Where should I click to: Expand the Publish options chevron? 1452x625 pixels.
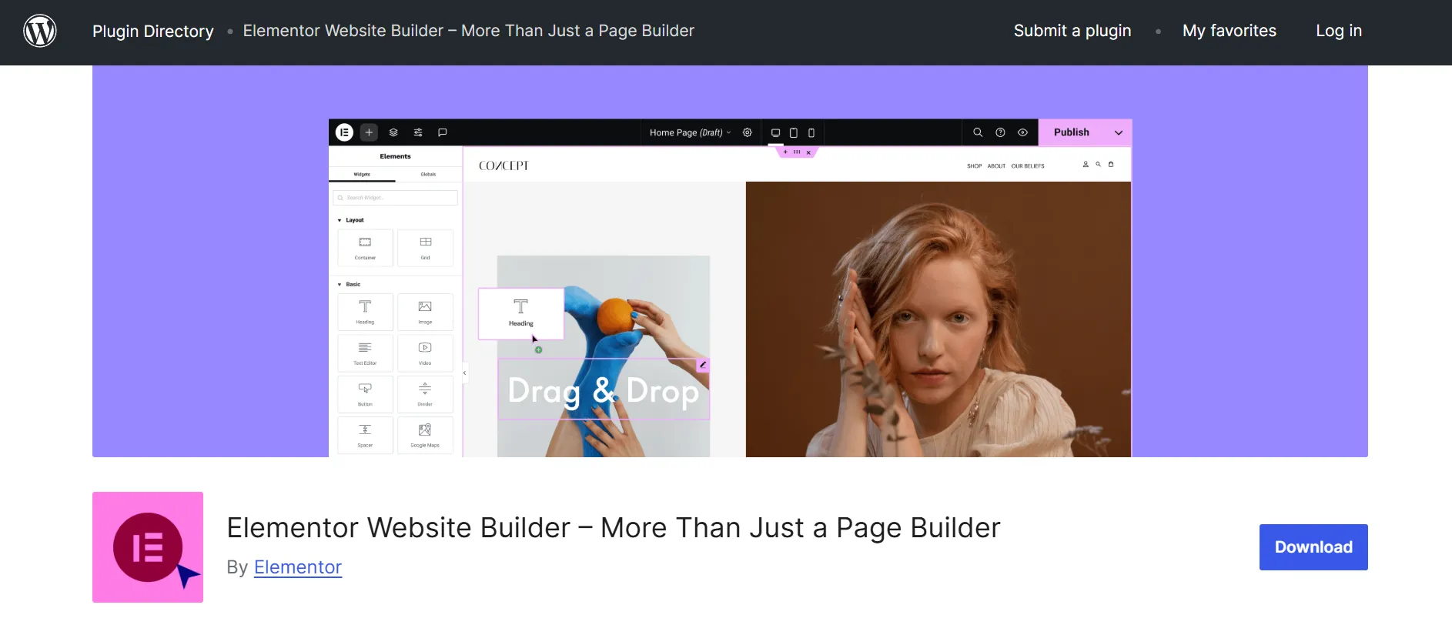[1119, 132]
